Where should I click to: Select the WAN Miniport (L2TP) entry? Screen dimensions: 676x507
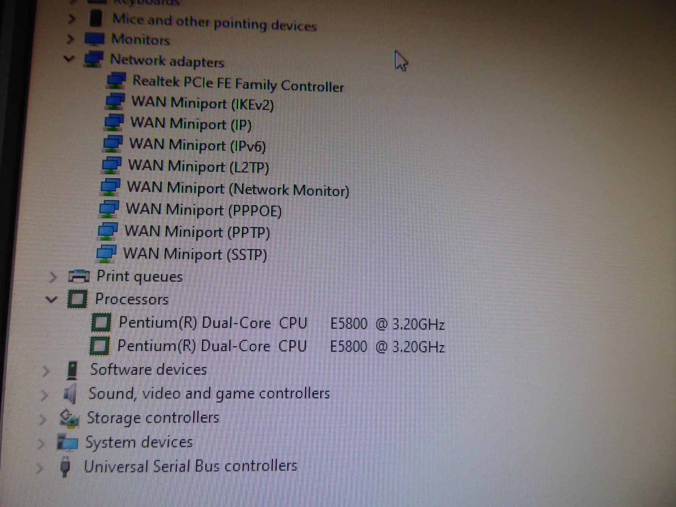(x=198, y=166)
